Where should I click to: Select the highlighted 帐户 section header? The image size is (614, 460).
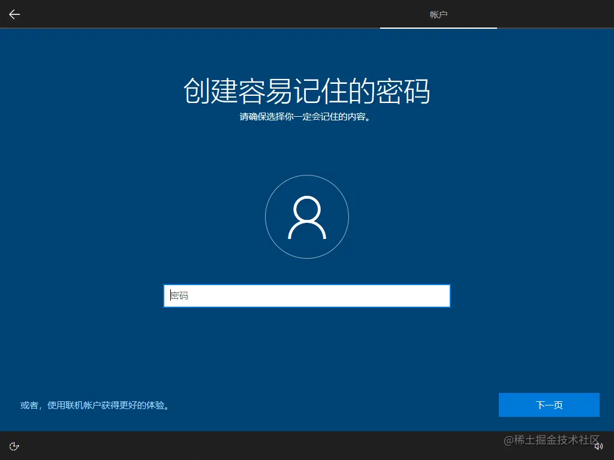[x=439, y=14]
